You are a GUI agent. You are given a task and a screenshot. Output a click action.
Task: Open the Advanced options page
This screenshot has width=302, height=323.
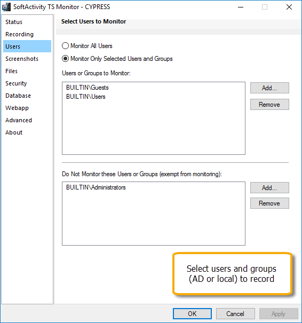19,120
